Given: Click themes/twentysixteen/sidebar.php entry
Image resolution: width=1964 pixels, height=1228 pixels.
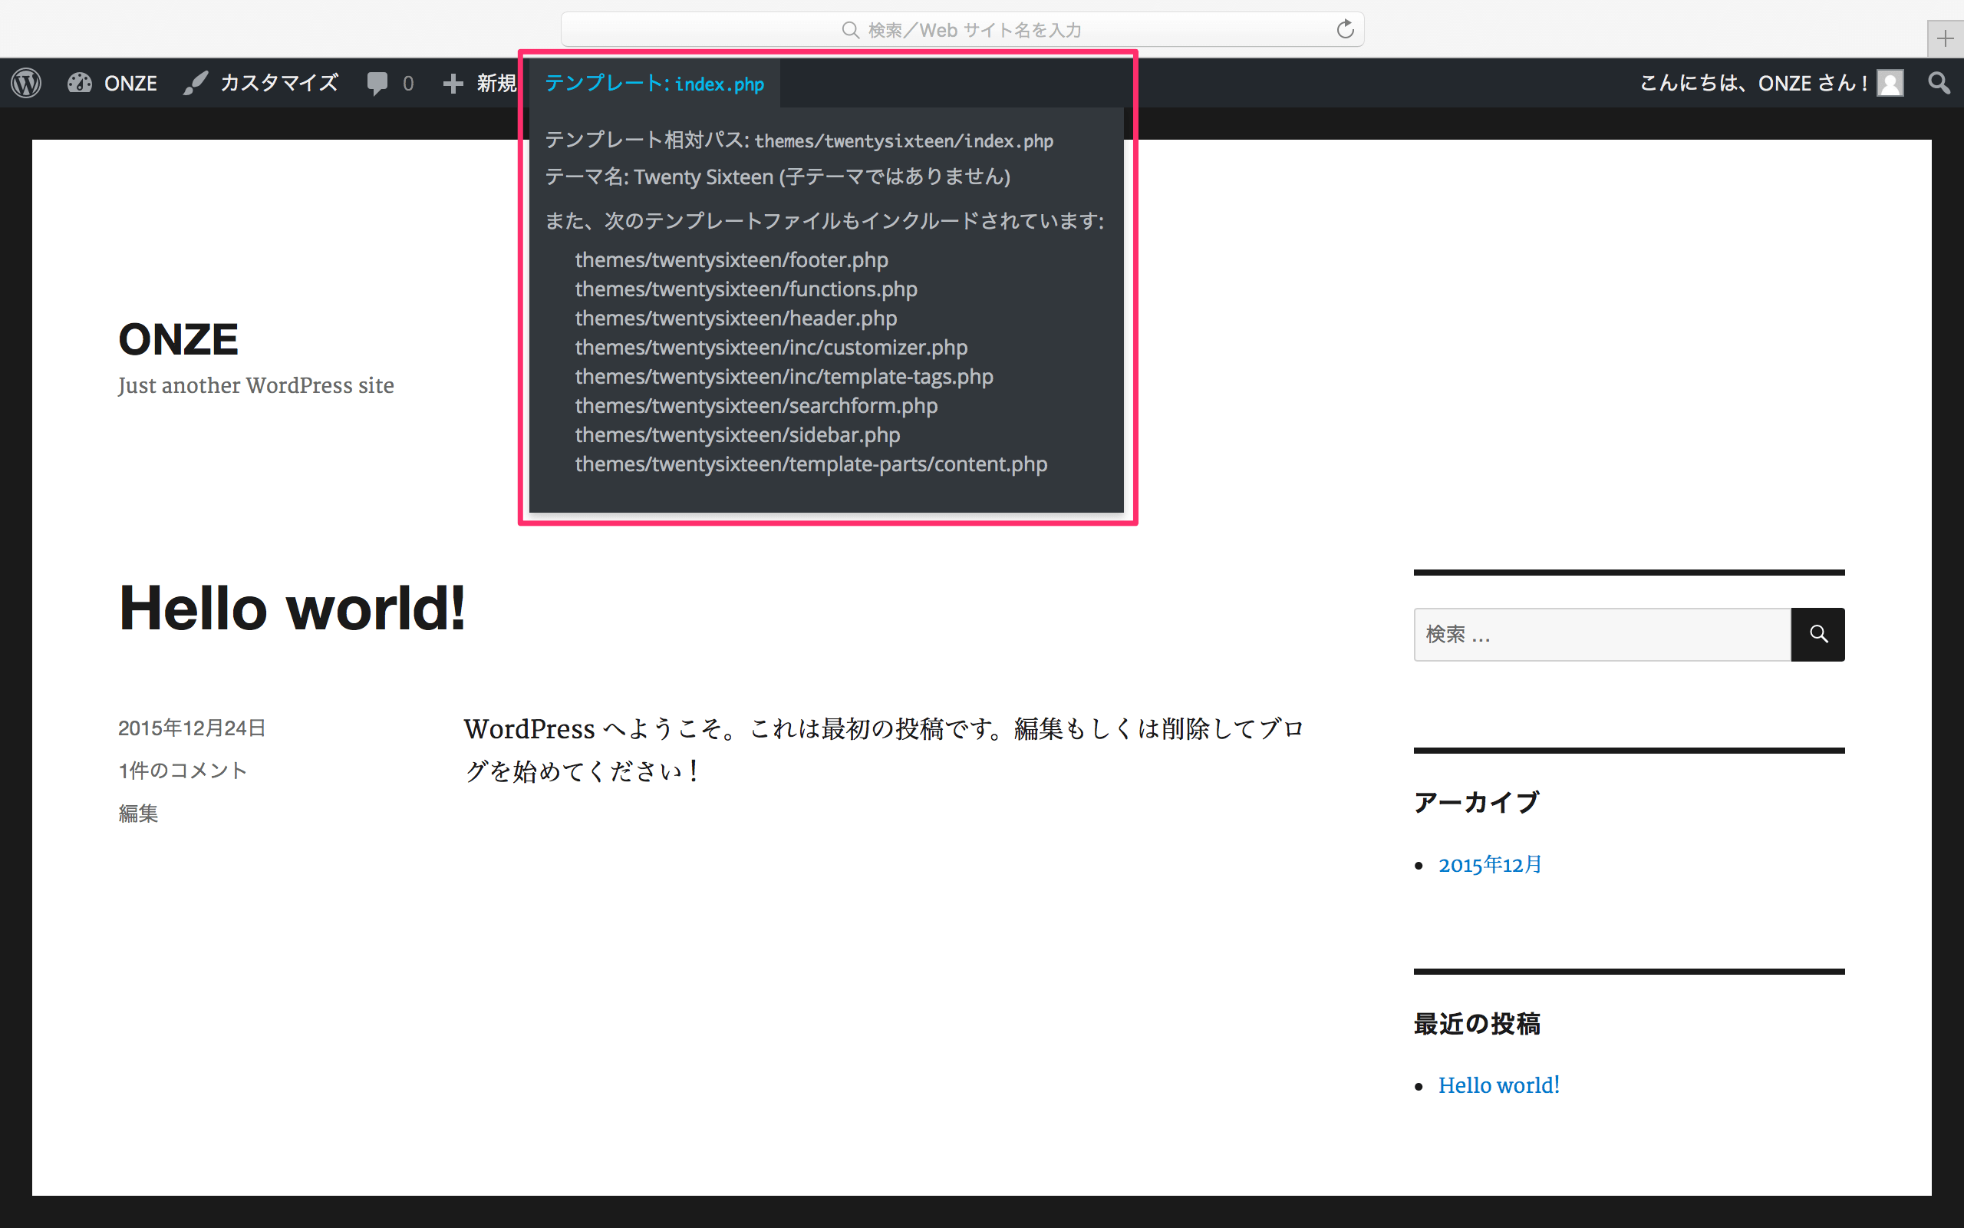Looking at the screenshot, I should 738,435.
